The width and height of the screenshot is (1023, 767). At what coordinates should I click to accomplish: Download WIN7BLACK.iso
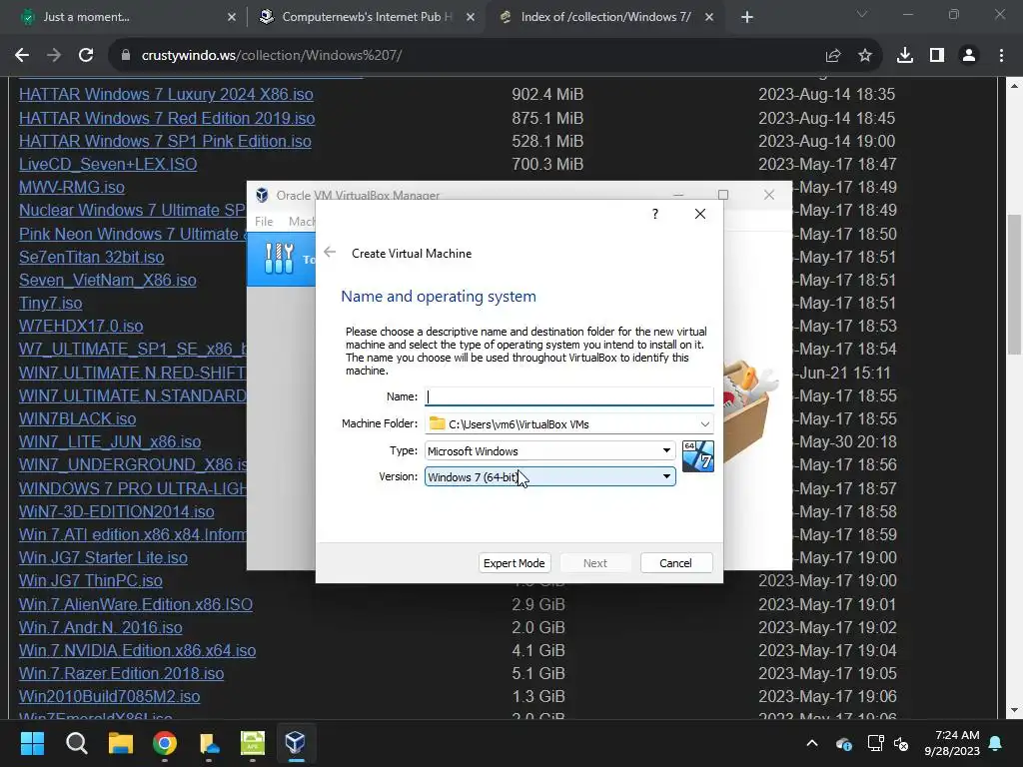[x=78, y=418]
